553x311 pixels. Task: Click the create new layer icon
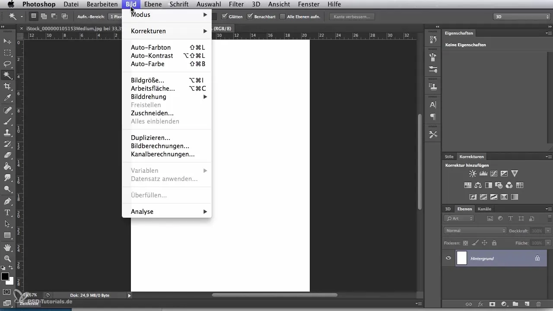click(527, 304)
